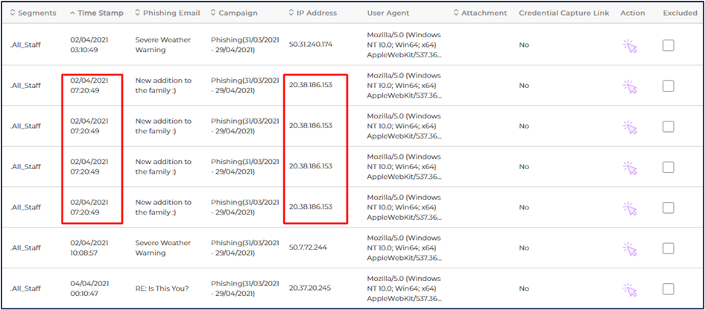Open action icon for 00:10:47 row

coord(630,289)
